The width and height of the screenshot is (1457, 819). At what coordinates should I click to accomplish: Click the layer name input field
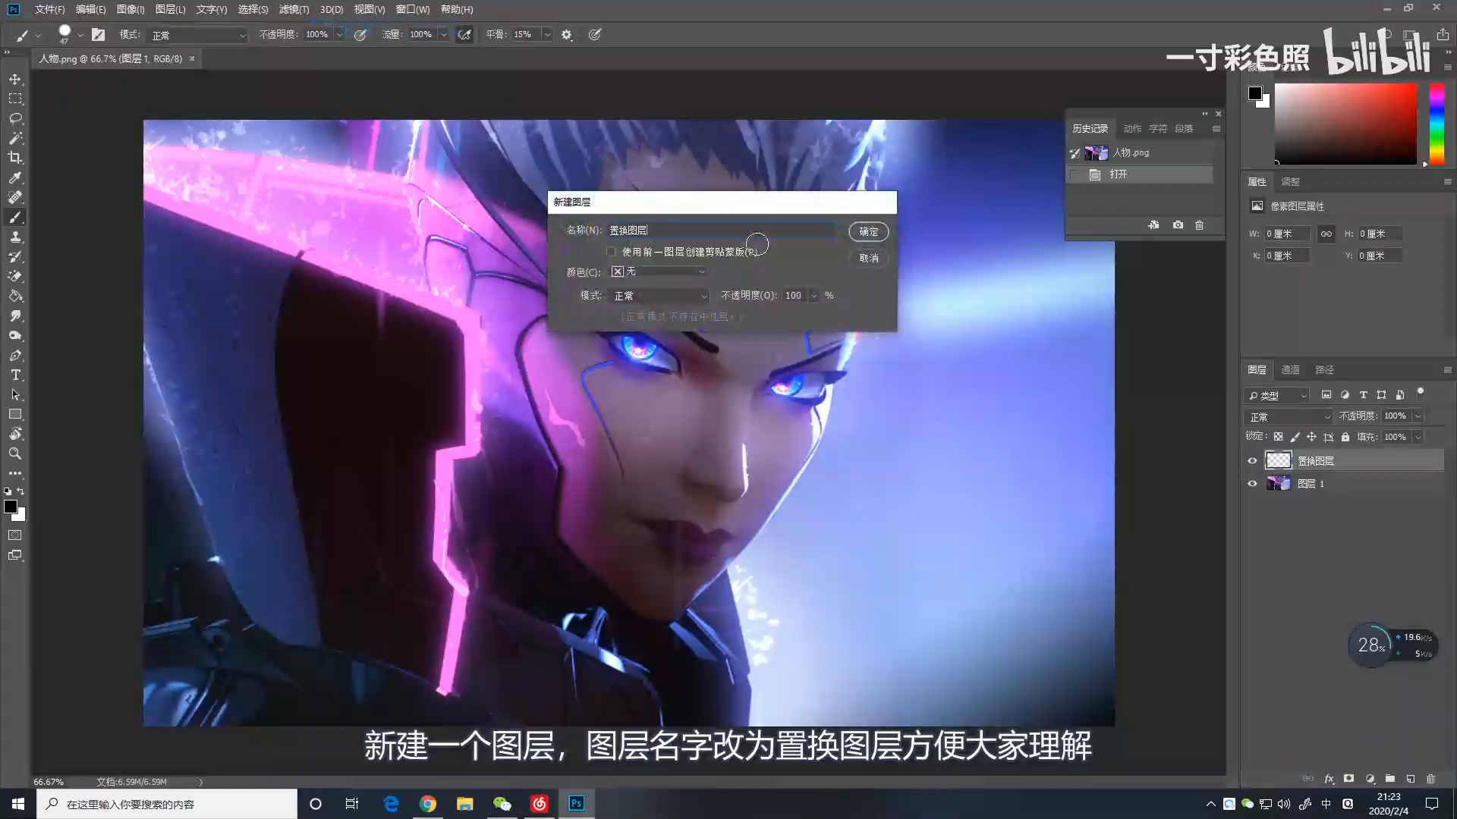(720, 231)
